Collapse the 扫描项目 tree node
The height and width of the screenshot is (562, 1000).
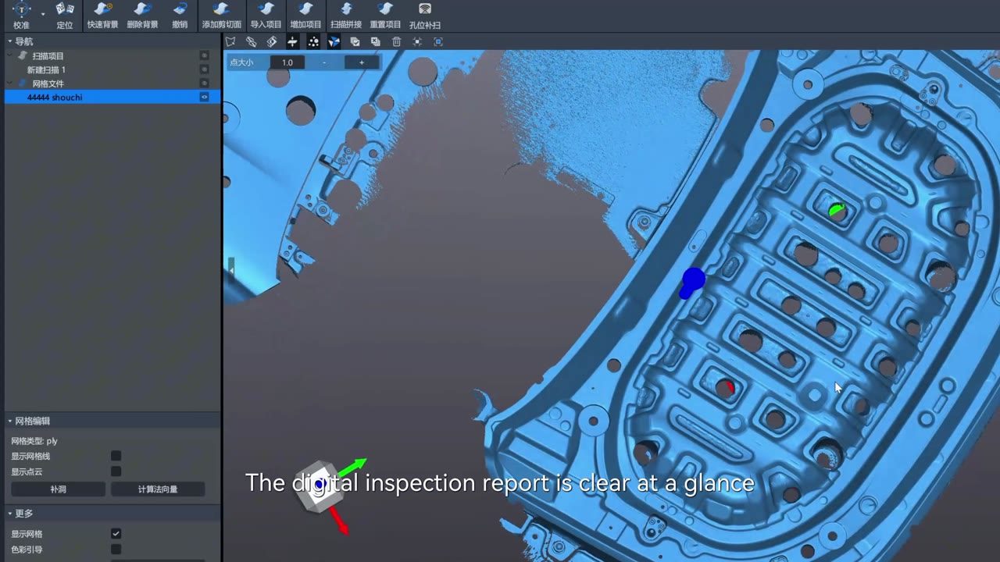tap(10, 56)
